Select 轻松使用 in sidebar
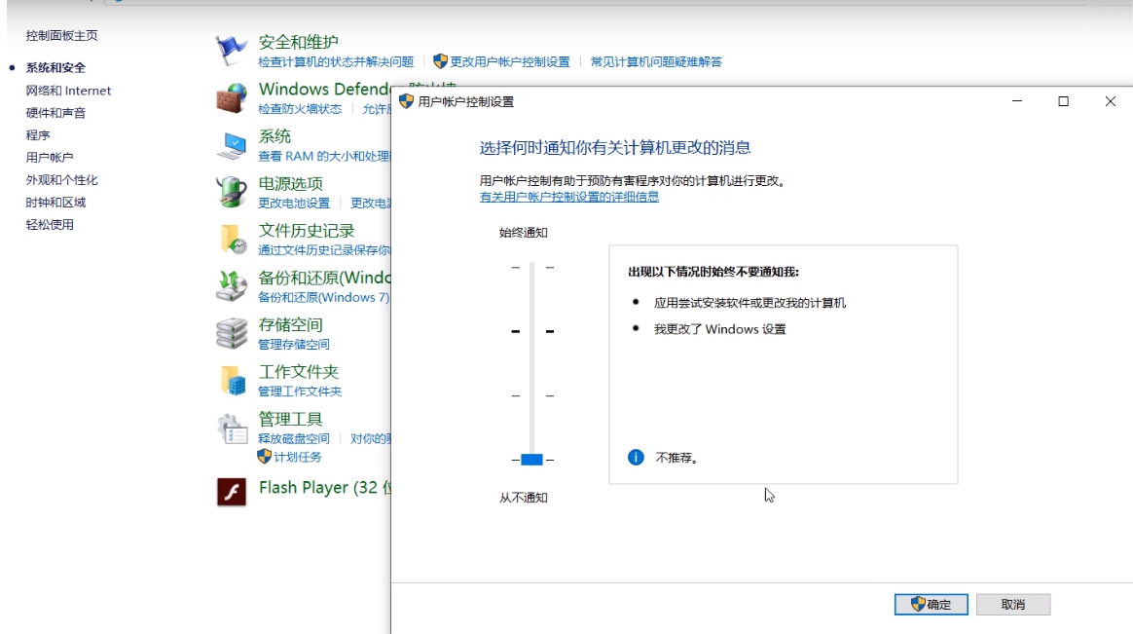This screenshot has height=634, width=1133. (50, 224)
